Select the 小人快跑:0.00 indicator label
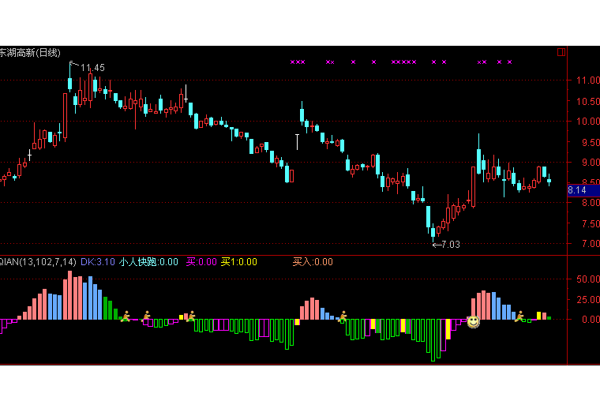The width and height of the screenshot is (600, 412). coord(148,262)
